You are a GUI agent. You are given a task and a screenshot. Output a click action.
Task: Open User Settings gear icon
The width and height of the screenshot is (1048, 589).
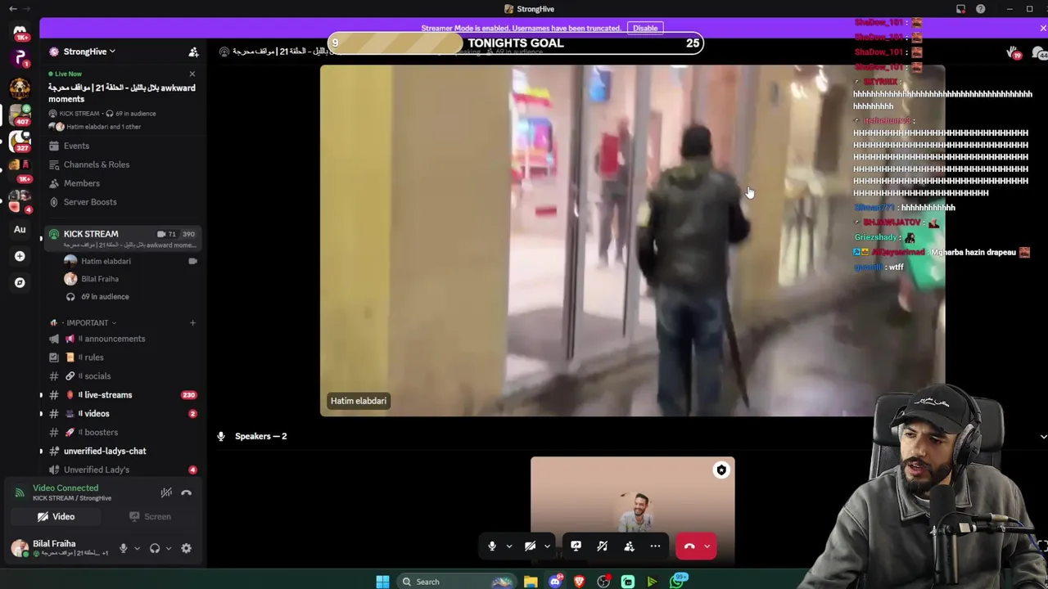click(186, 549)
